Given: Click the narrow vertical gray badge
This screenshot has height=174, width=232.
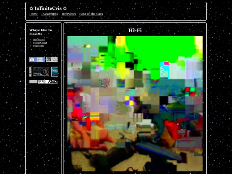Looking at the screenshot, I should (31, 72).
